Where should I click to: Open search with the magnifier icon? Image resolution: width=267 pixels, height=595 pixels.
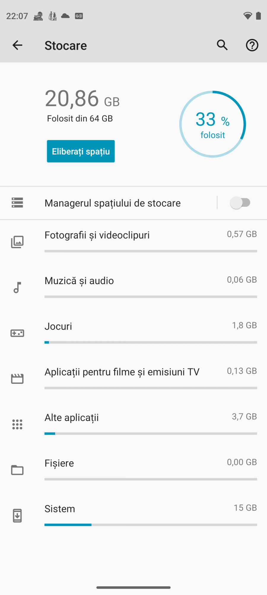[222, 45]
